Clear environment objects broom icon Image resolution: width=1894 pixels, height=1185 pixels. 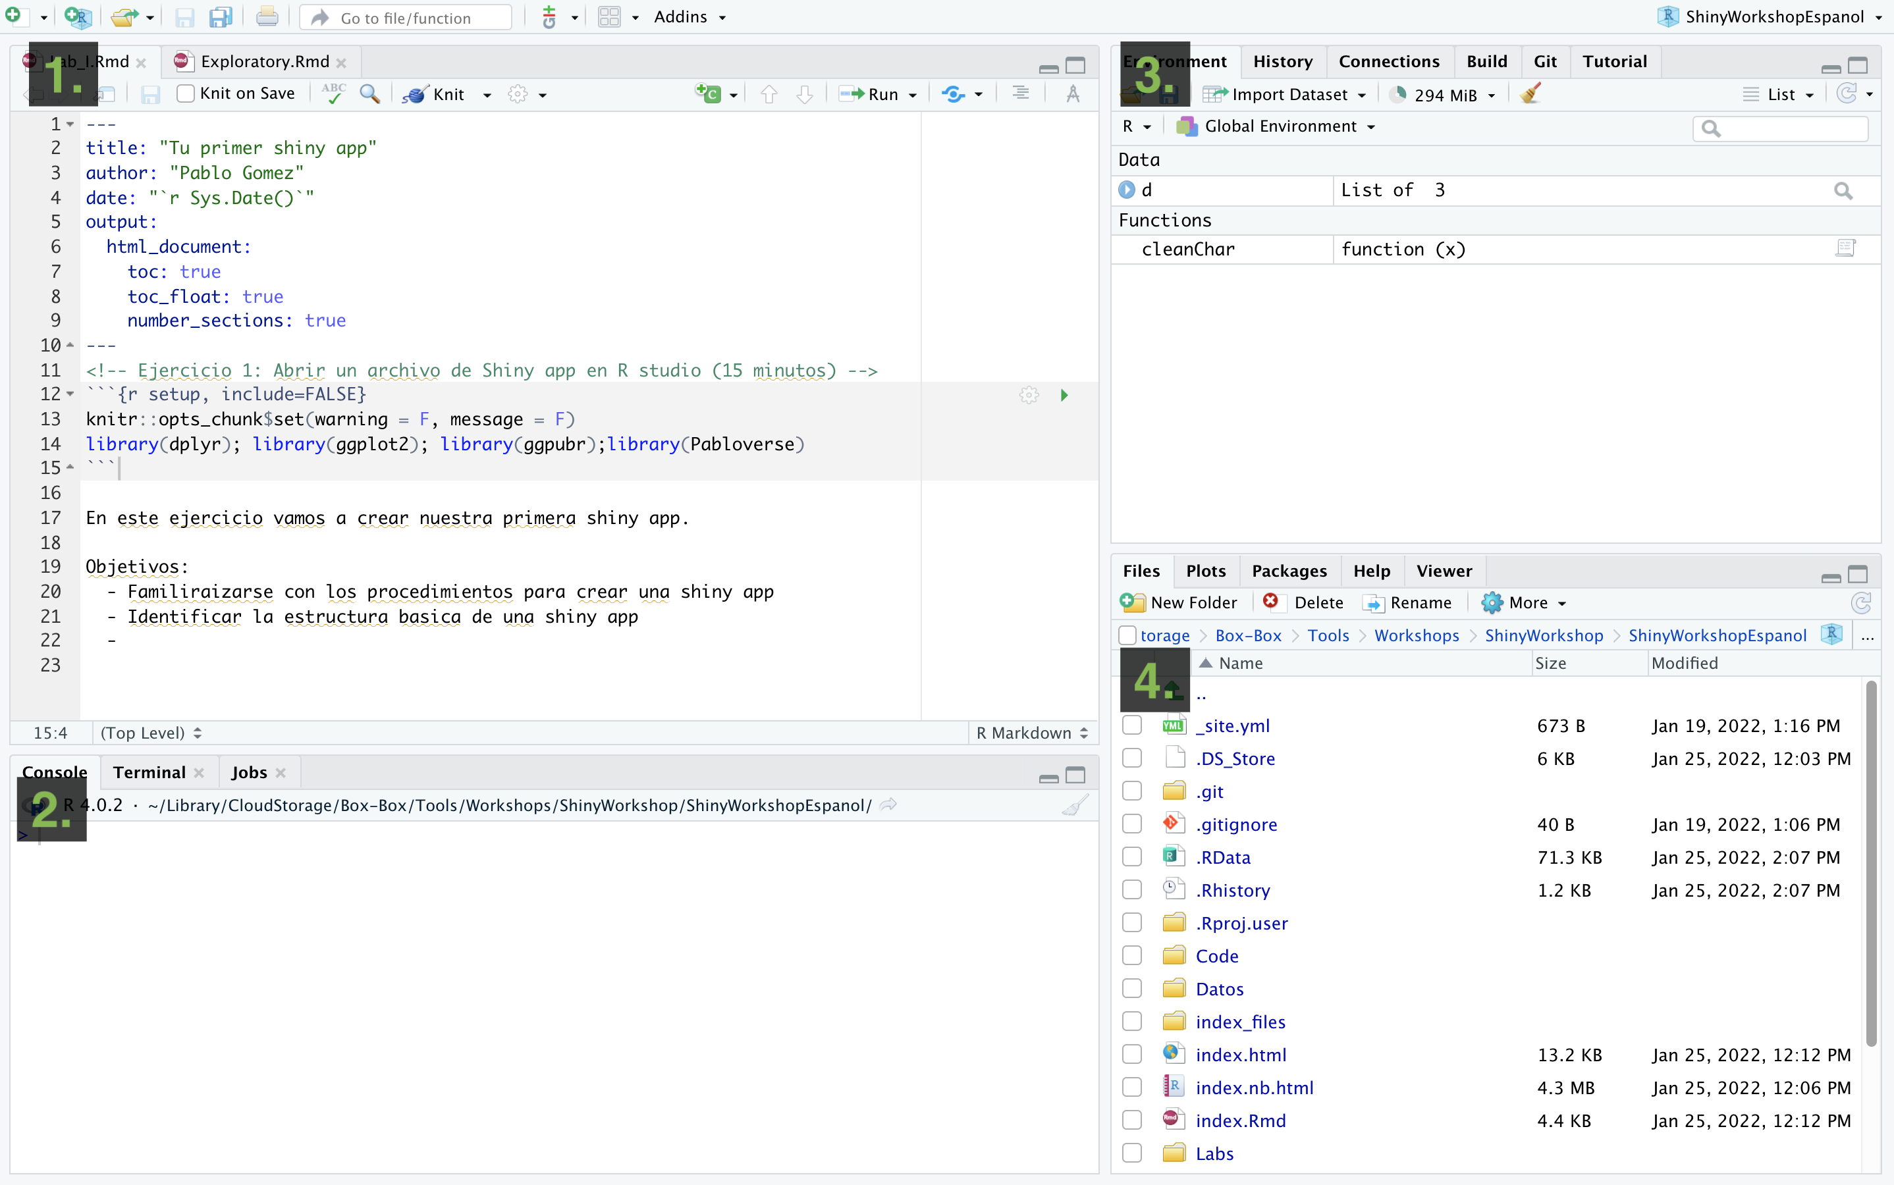click(x=1530, y=94)
